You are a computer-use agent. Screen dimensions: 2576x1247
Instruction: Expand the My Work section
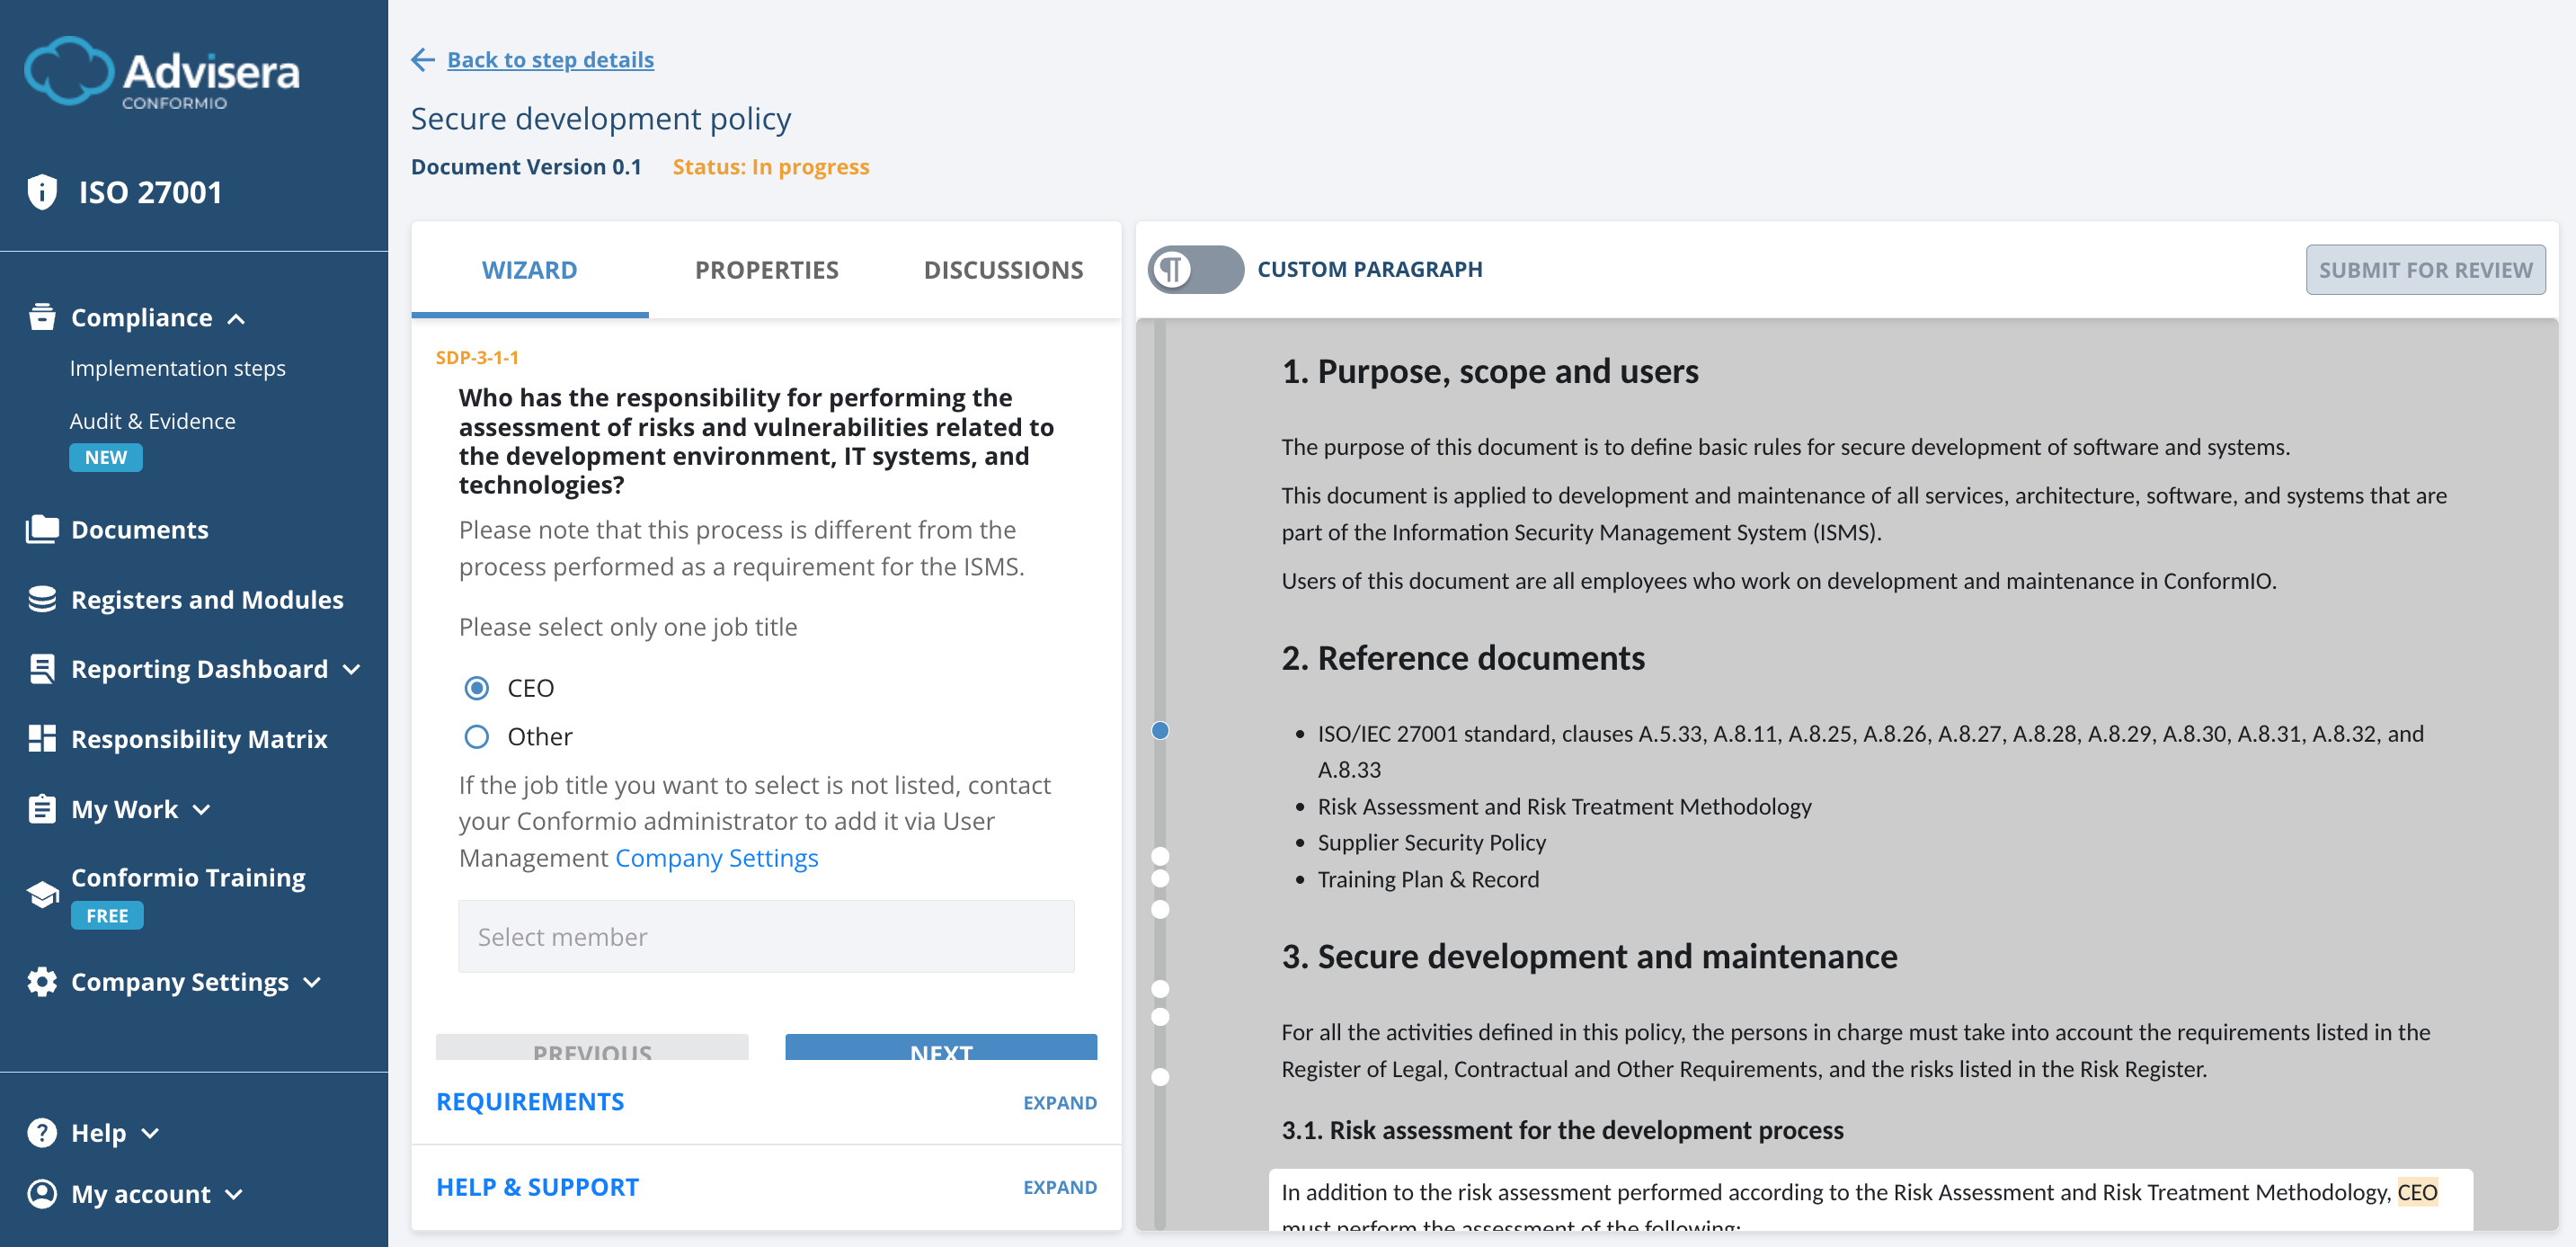[203, 810]
